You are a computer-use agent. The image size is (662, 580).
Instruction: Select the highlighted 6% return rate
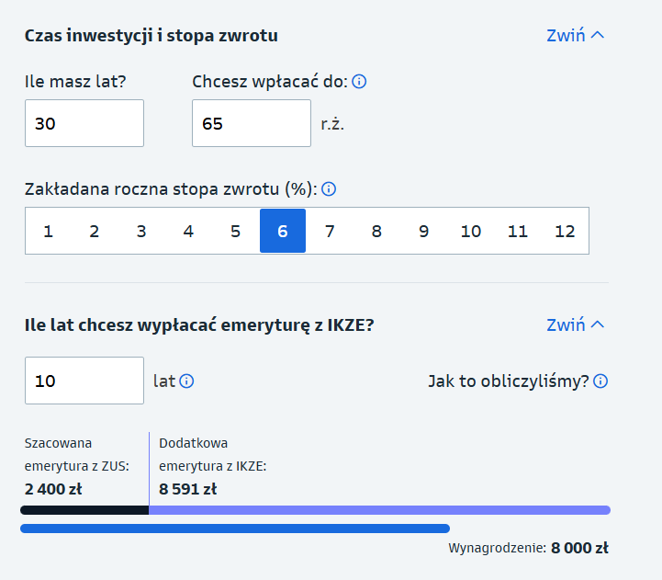point(283,231)
